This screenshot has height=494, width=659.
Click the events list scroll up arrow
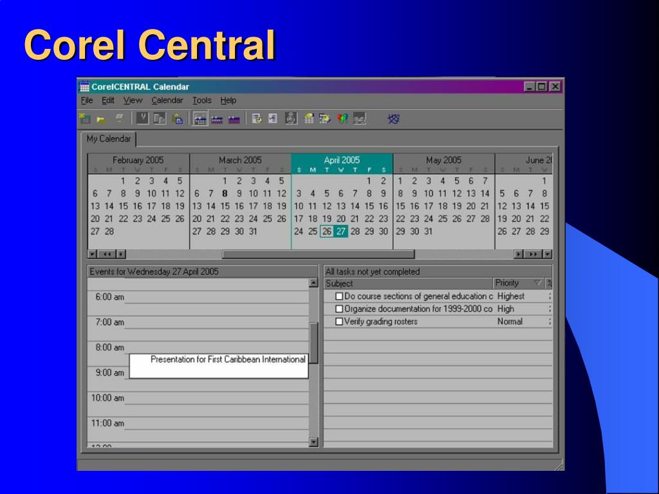click(313, 283)
